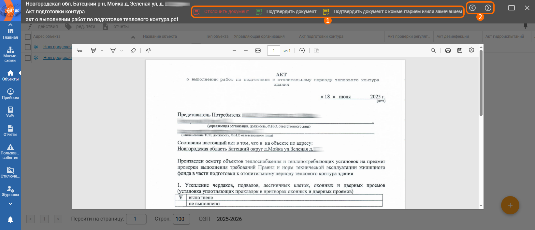This screenshot has width=535, height=230.
Task: Maximize the document preview dialog
Action: click(x=512, y=8)
